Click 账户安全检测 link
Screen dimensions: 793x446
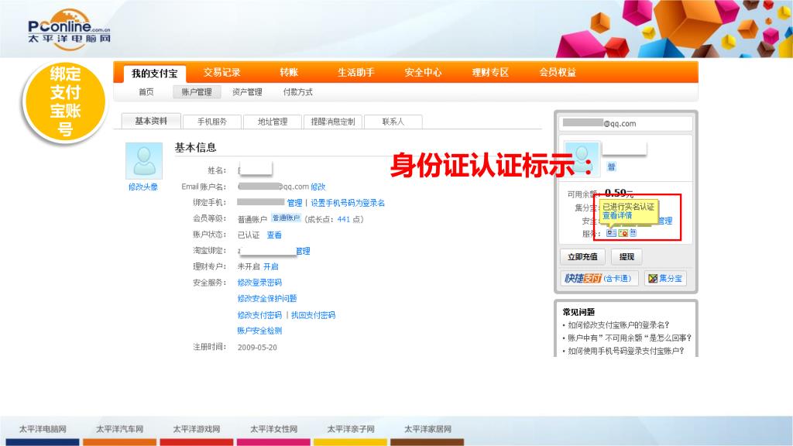(259, 331)
